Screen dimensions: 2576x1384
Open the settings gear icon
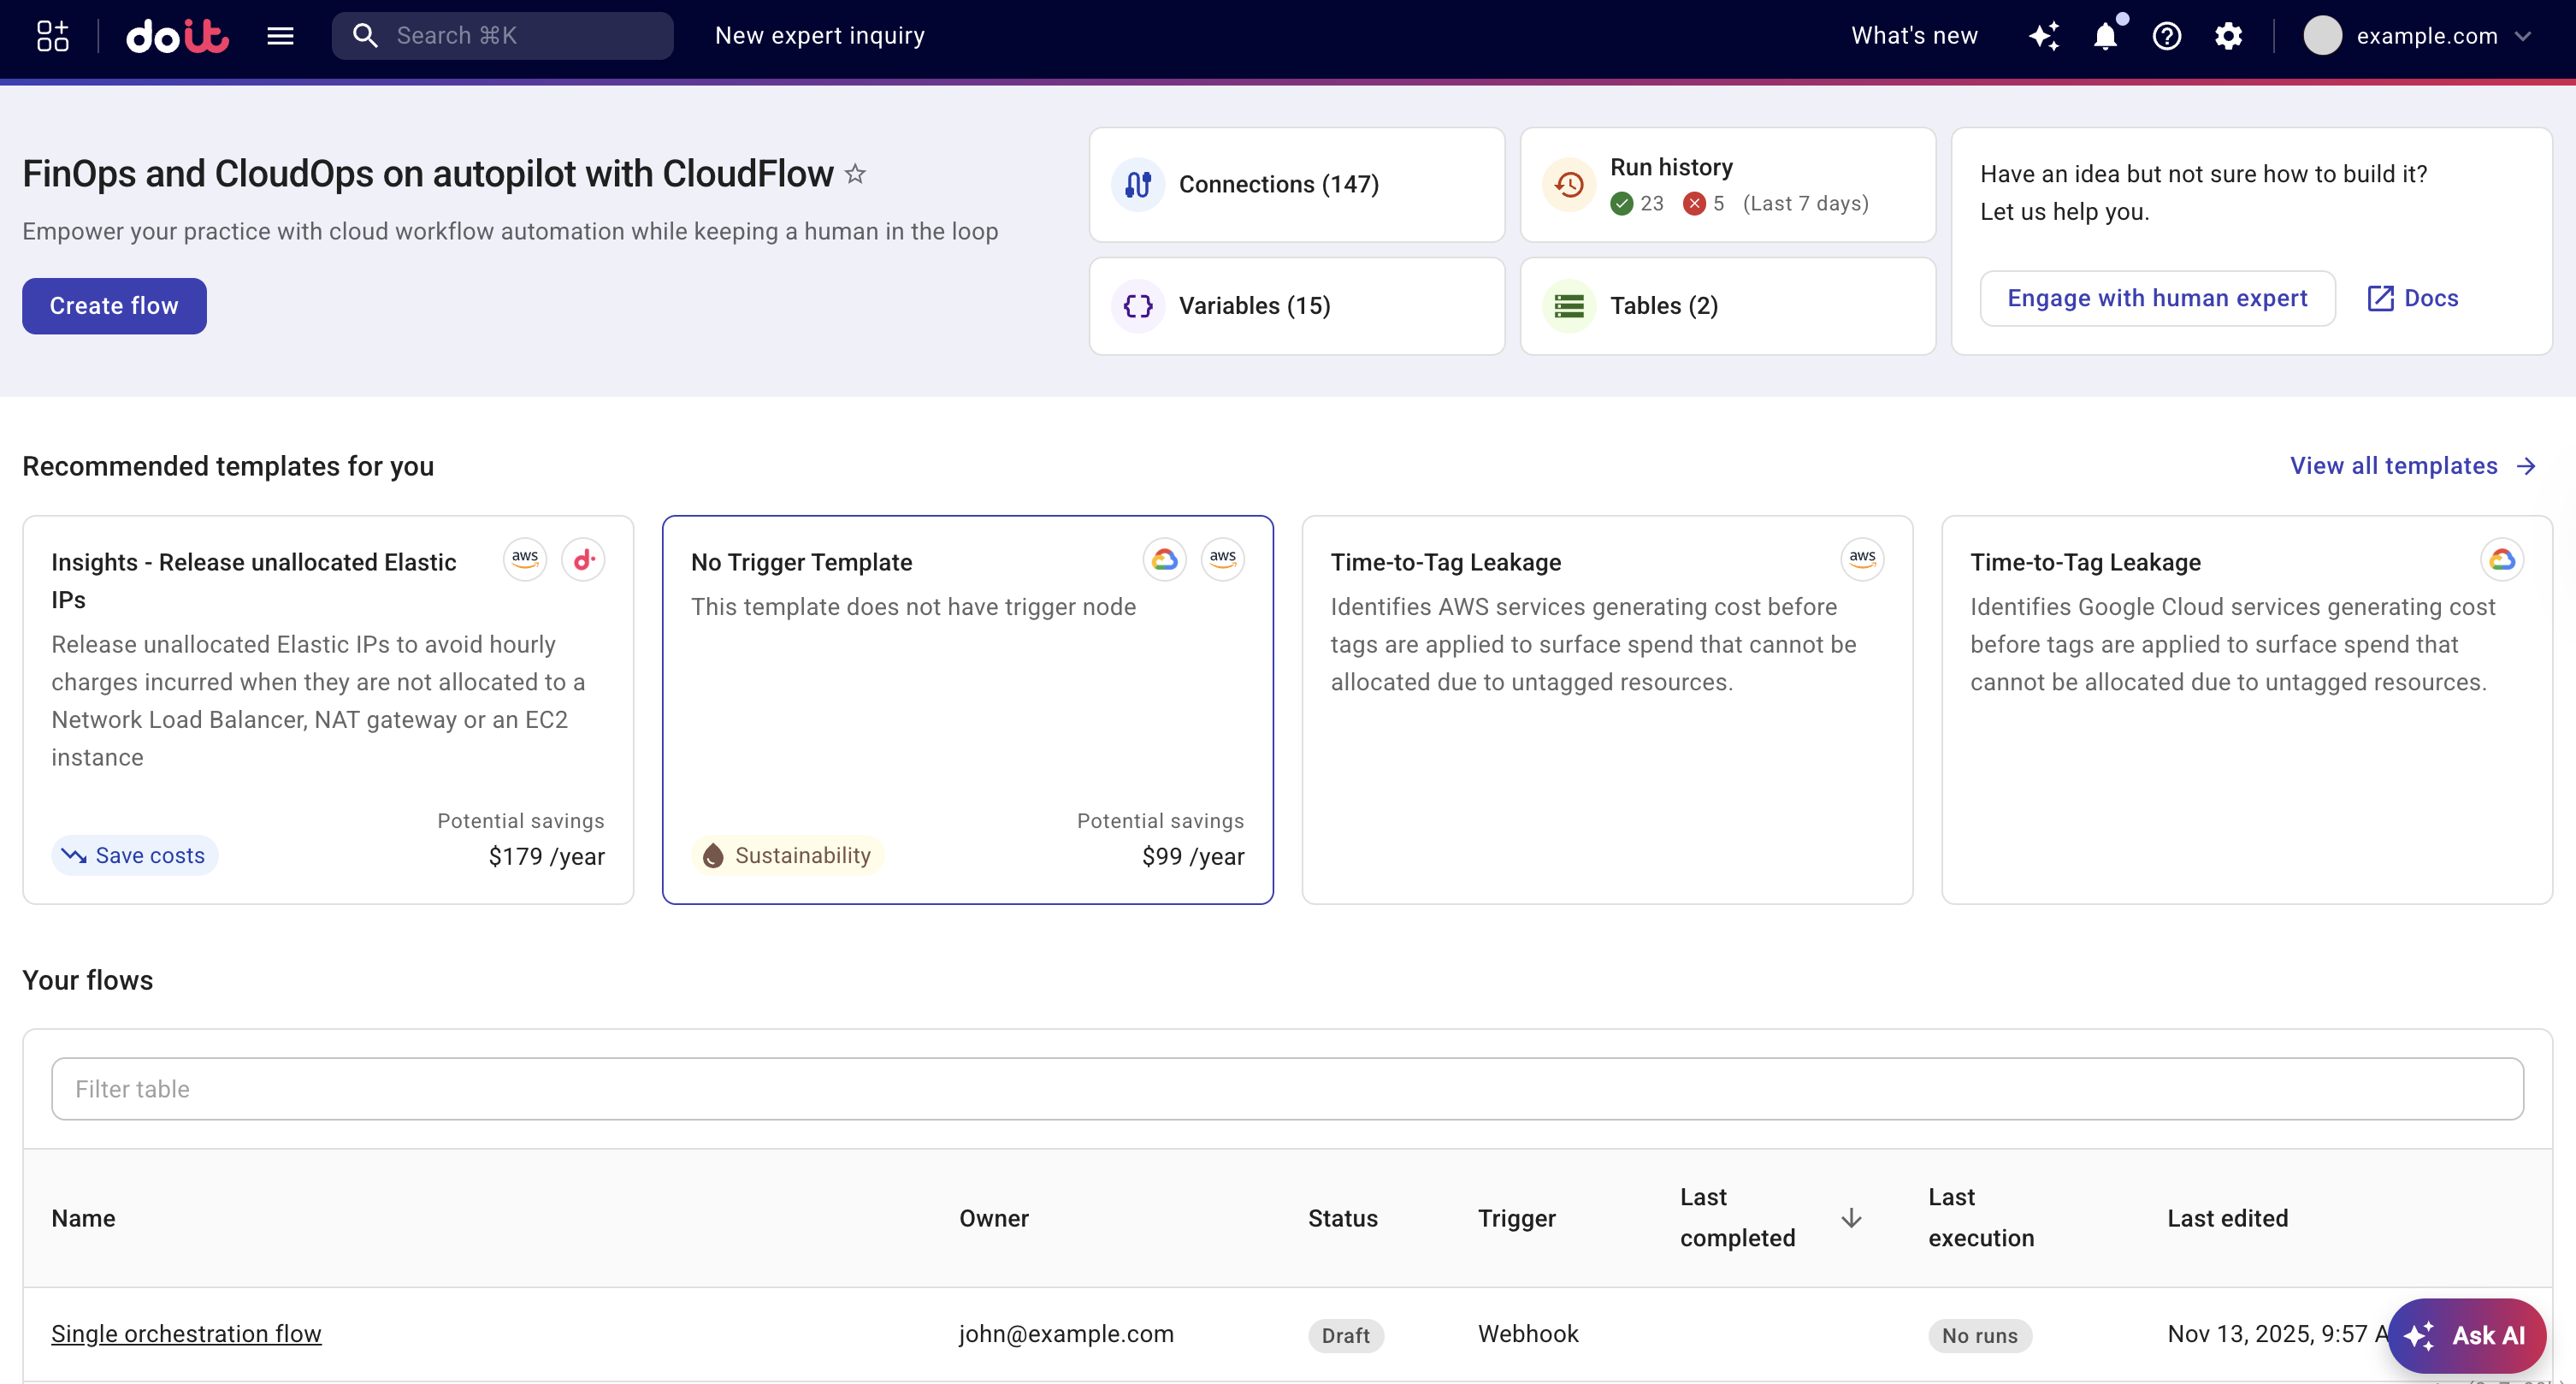pos(2228,35)
